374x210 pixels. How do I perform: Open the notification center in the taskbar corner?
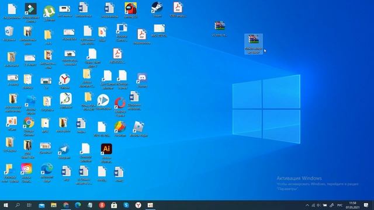pyautogui.click(x=366, y=205)
